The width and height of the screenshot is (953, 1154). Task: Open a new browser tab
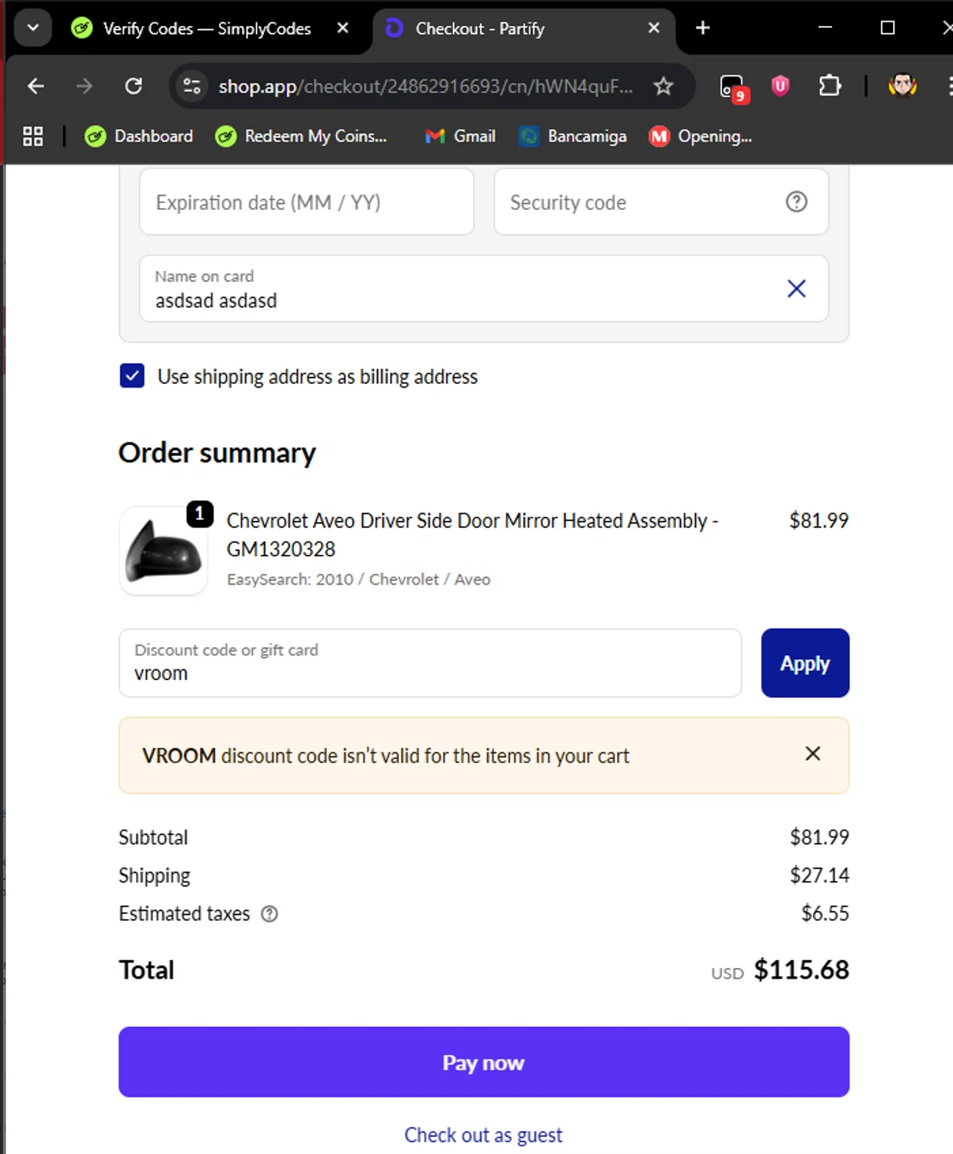pos(702,28)
